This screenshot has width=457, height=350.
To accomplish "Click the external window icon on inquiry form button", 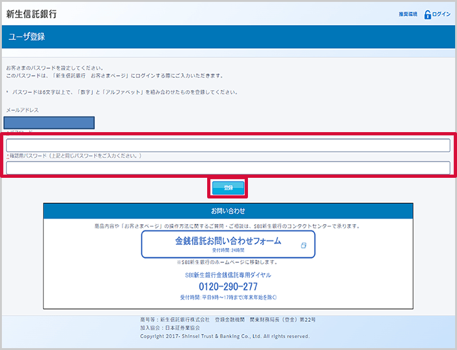I will click(303, 245).
